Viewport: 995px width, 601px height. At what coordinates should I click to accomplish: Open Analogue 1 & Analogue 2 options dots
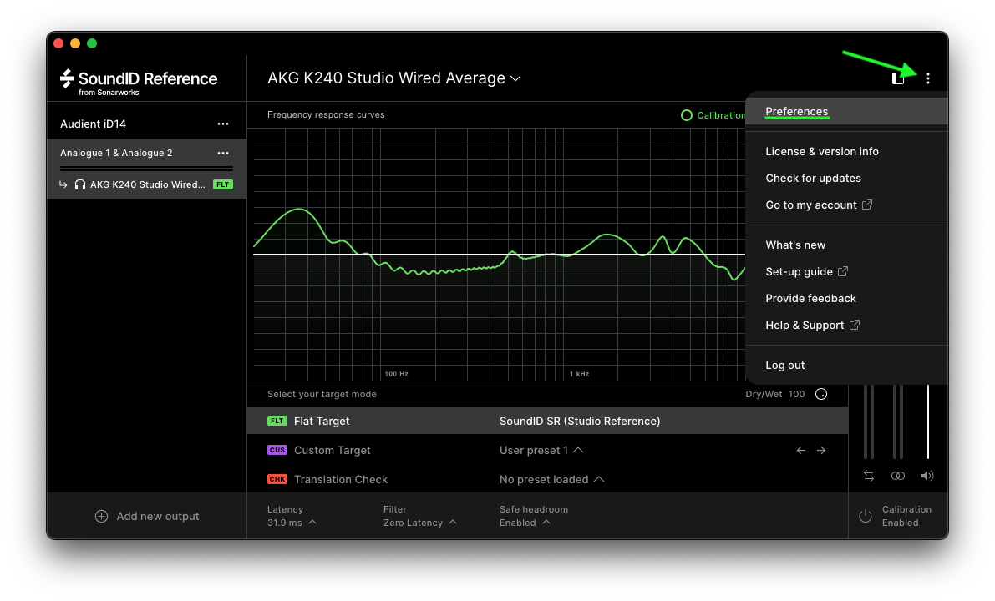(223, 153)
